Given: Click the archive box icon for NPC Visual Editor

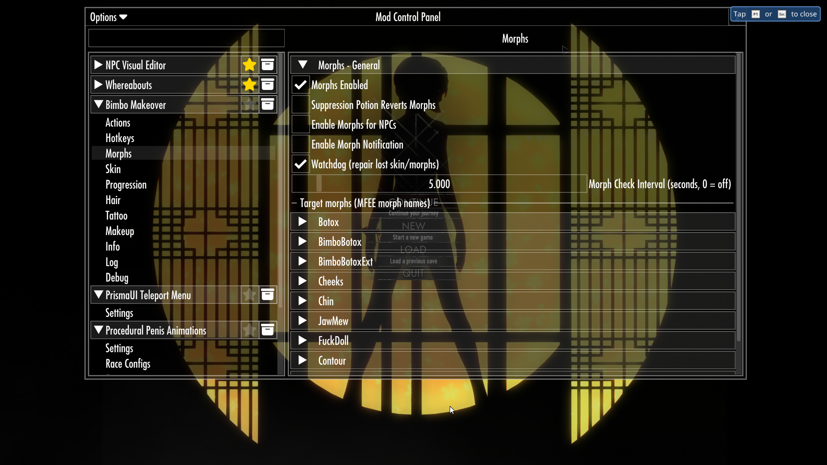Looking at the screenshot, I should 267,65.
